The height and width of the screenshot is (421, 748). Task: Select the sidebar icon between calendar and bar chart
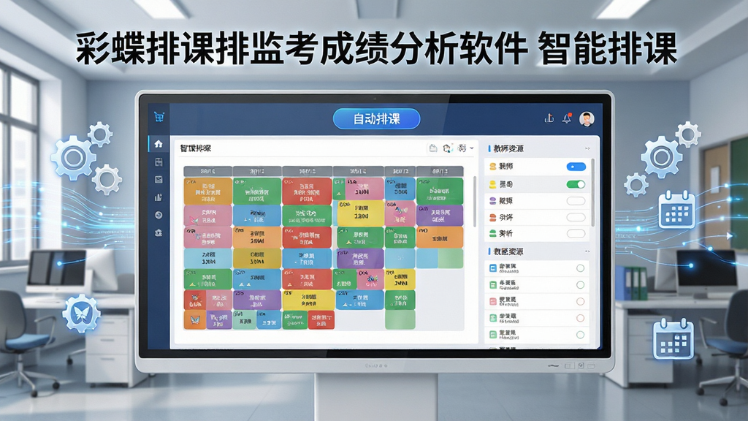(x=159, y=180)
